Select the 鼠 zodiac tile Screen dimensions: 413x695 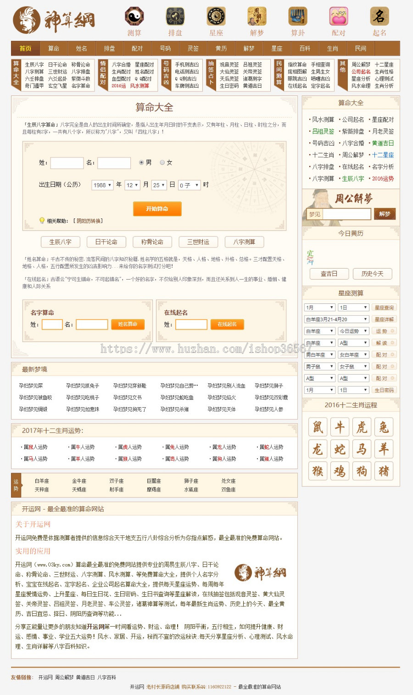point(318,427)
